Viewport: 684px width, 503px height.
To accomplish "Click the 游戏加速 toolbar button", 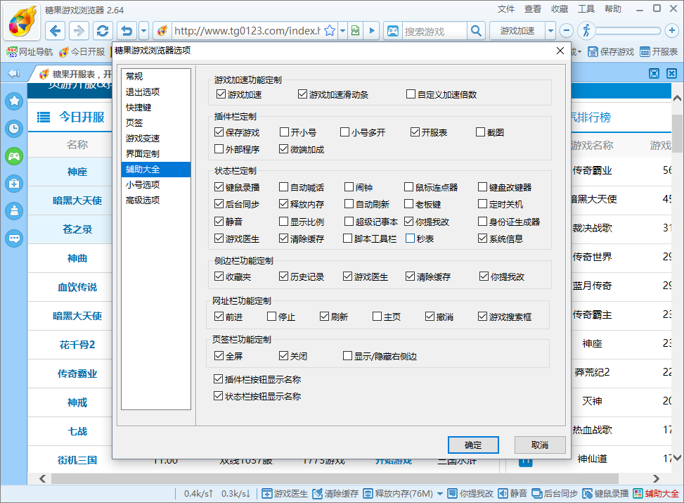I will point(517,30).
